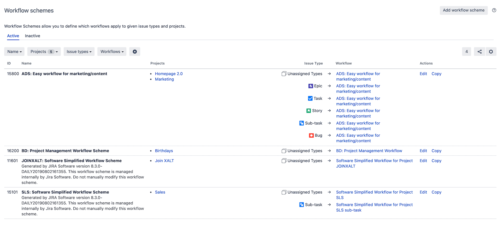Screen dimensions: 500x225
Task: Switch to the Active tab
Action: pos(13,36)
